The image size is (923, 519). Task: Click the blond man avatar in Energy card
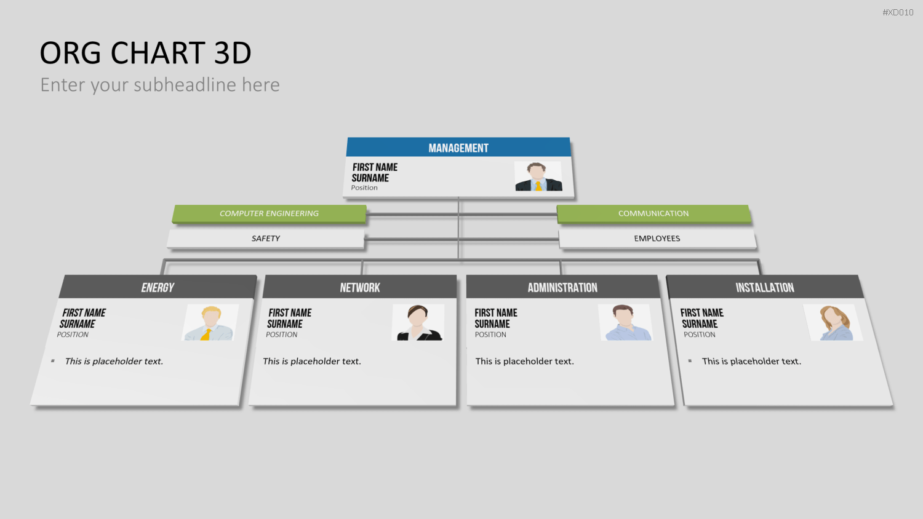click(x=210, y=323)
